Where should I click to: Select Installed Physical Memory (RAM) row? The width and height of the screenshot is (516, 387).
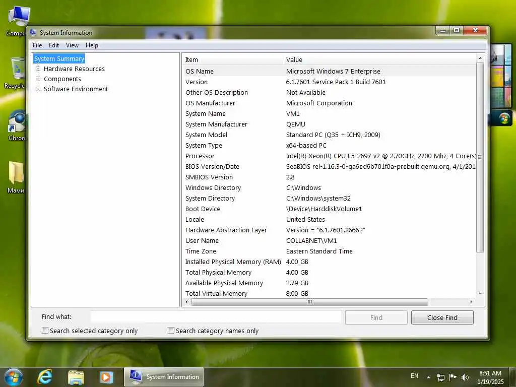[329, 262]
